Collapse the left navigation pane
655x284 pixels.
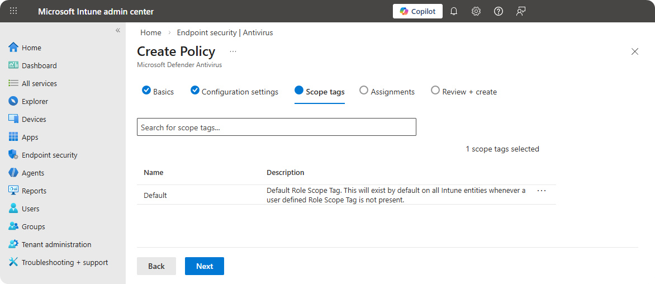118,30
